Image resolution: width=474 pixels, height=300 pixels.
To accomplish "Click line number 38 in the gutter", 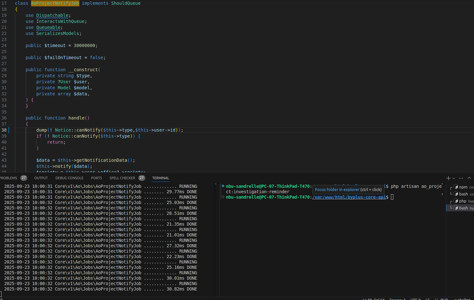I will [x=4, y=130].
